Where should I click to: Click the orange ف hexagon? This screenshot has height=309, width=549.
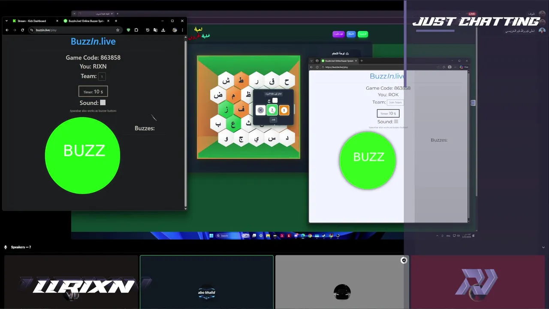tap(241, 109)
